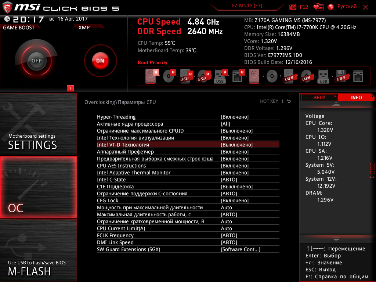Take a screenshot with the F12 camera icon
This screenshot has height=282, width=376.
coord(293,7)
